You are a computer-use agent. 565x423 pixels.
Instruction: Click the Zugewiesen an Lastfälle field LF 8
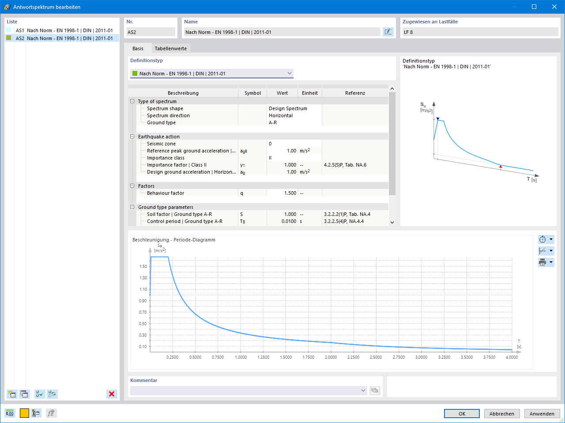tap(480, 32)
